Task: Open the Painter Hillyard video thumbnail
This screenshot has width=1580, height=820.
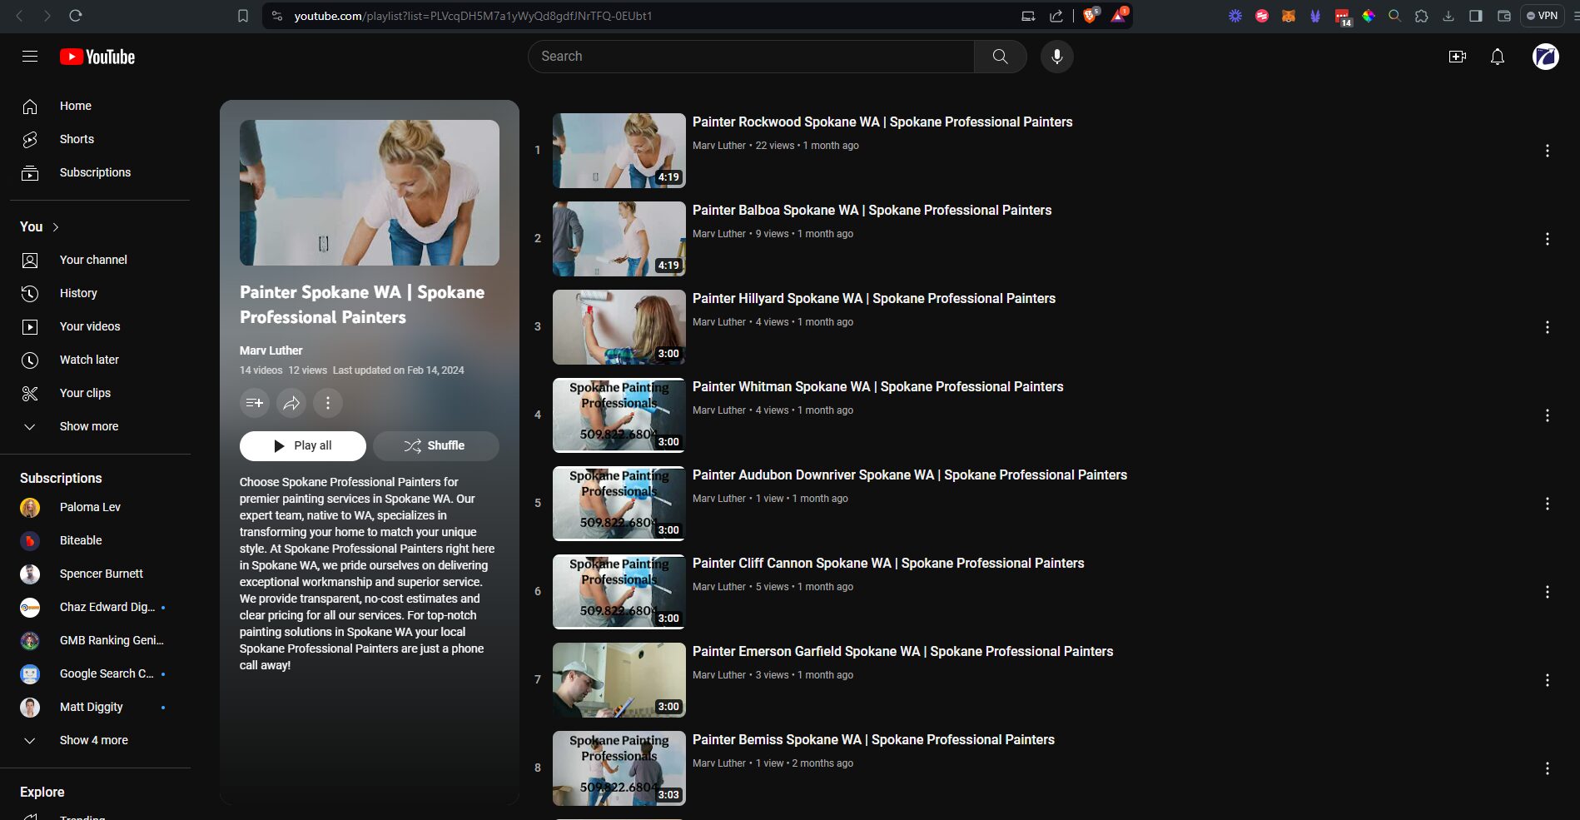Action: click(619, 327)
